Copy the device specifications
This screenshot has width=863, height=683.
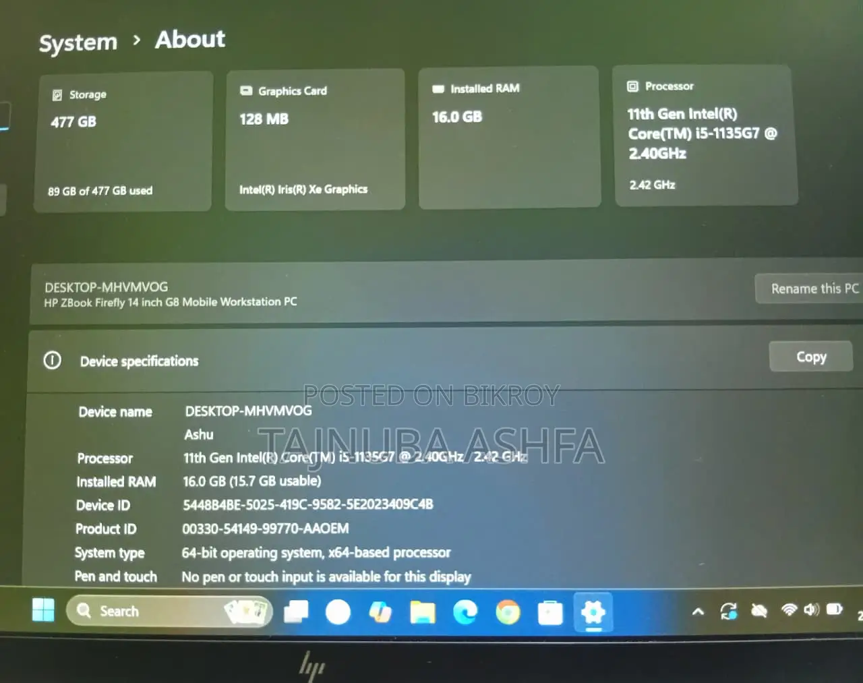pyautogui.click(x=811, y=357)
